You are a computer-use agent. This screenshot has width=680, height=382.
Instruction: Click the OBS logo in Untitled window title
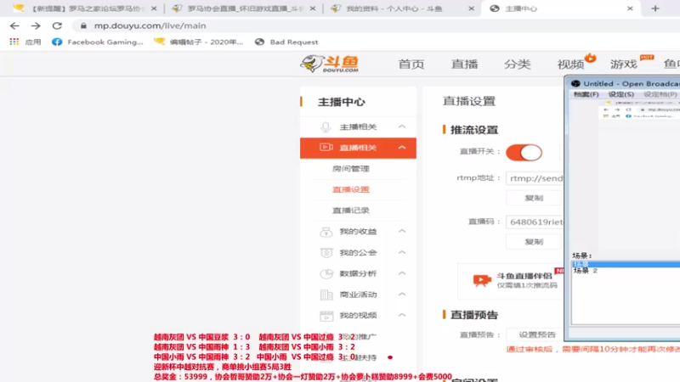pyautogui.click(x=575, y=83)
